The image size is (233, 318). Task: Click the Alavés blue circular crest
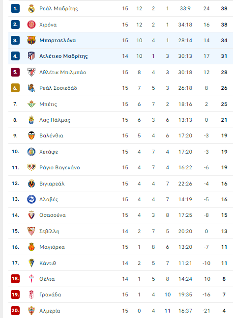point(31,199)
